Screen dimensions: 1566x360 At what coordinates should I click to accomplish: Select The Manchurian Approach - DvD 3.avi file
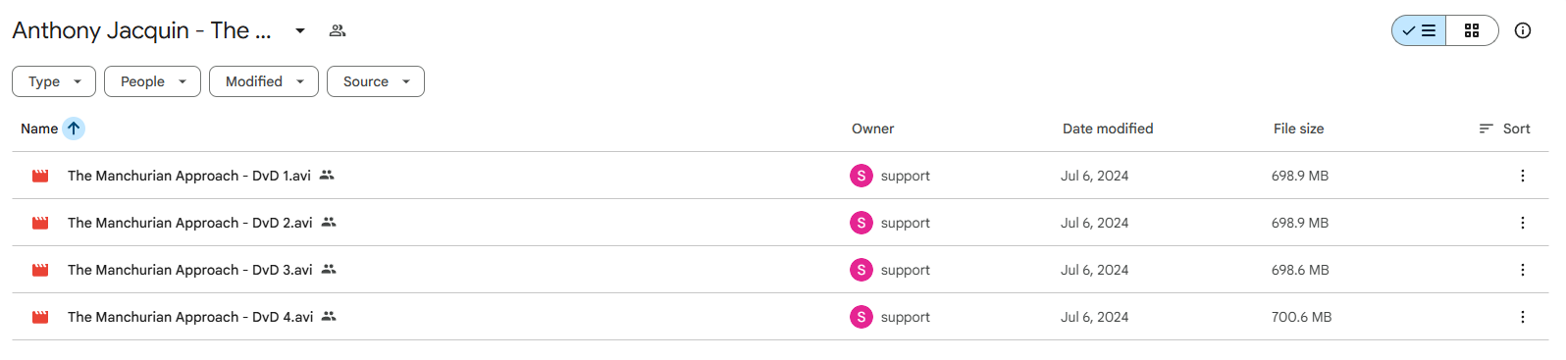(x=190, y=270)
